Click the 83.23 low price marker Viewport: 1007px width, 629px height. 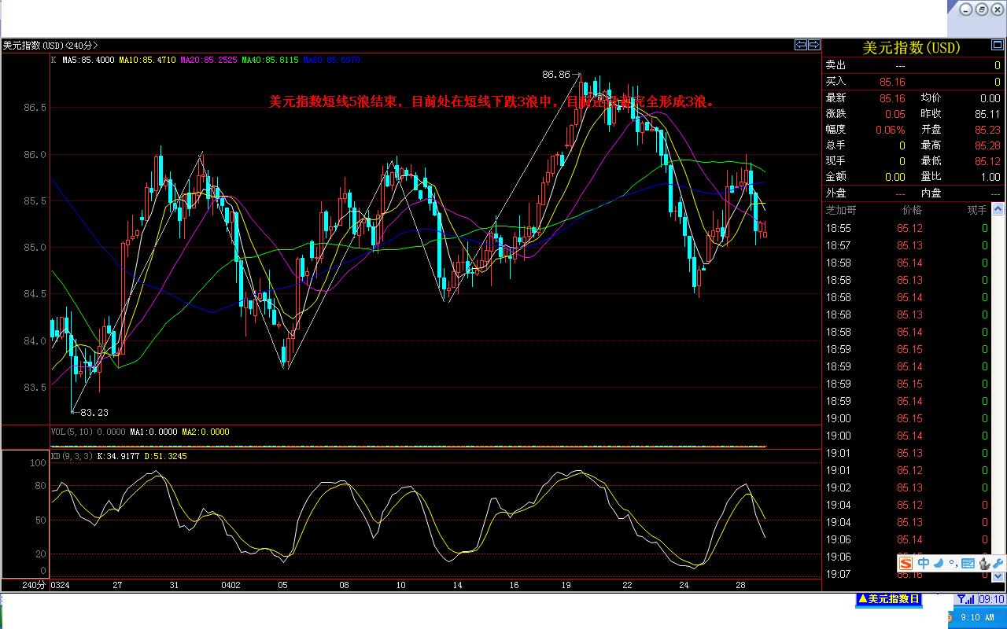tap(94, 412)
